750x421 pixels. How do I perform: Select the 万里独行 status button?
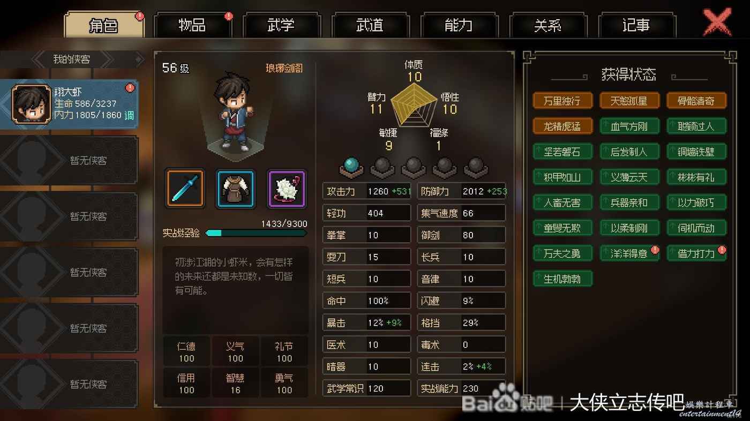point(562,101)
